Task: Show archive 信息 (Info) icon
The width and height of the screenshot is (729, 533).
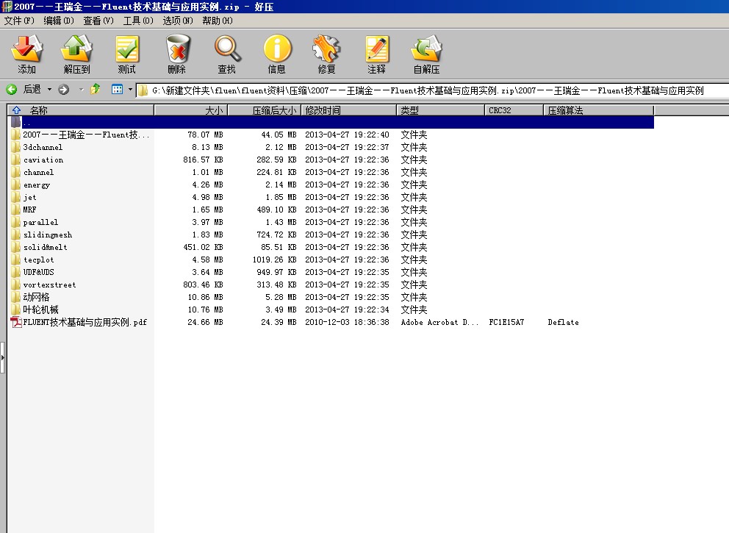Action: (277, 54)
